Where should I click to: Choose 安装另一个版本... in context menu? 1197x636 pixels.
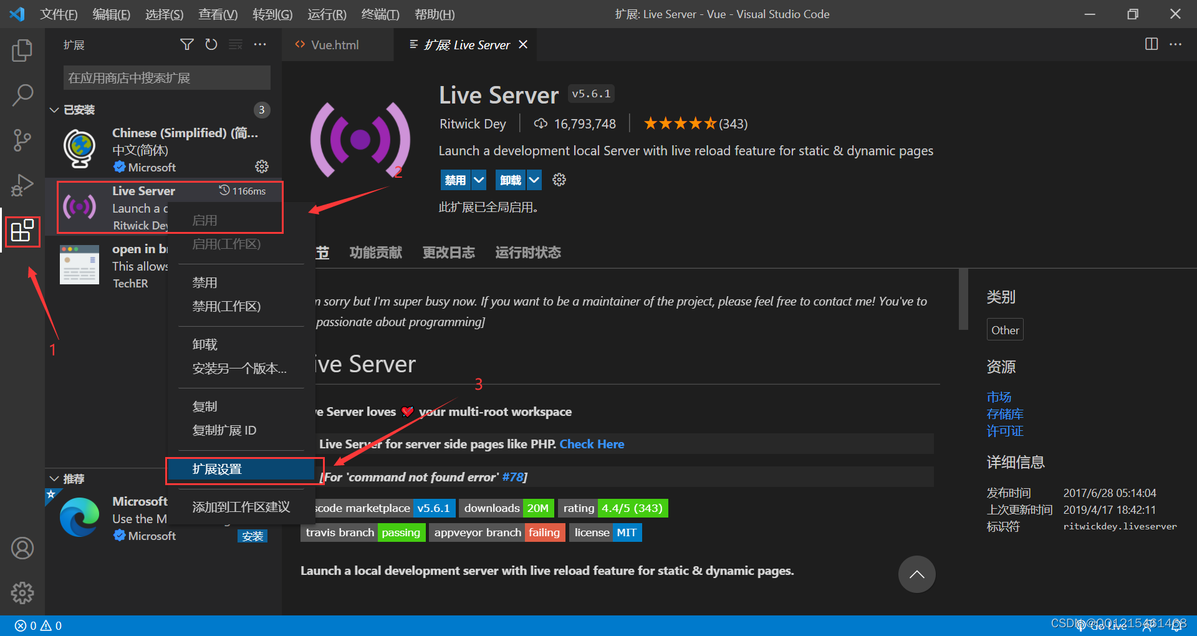tap(241, 368)
